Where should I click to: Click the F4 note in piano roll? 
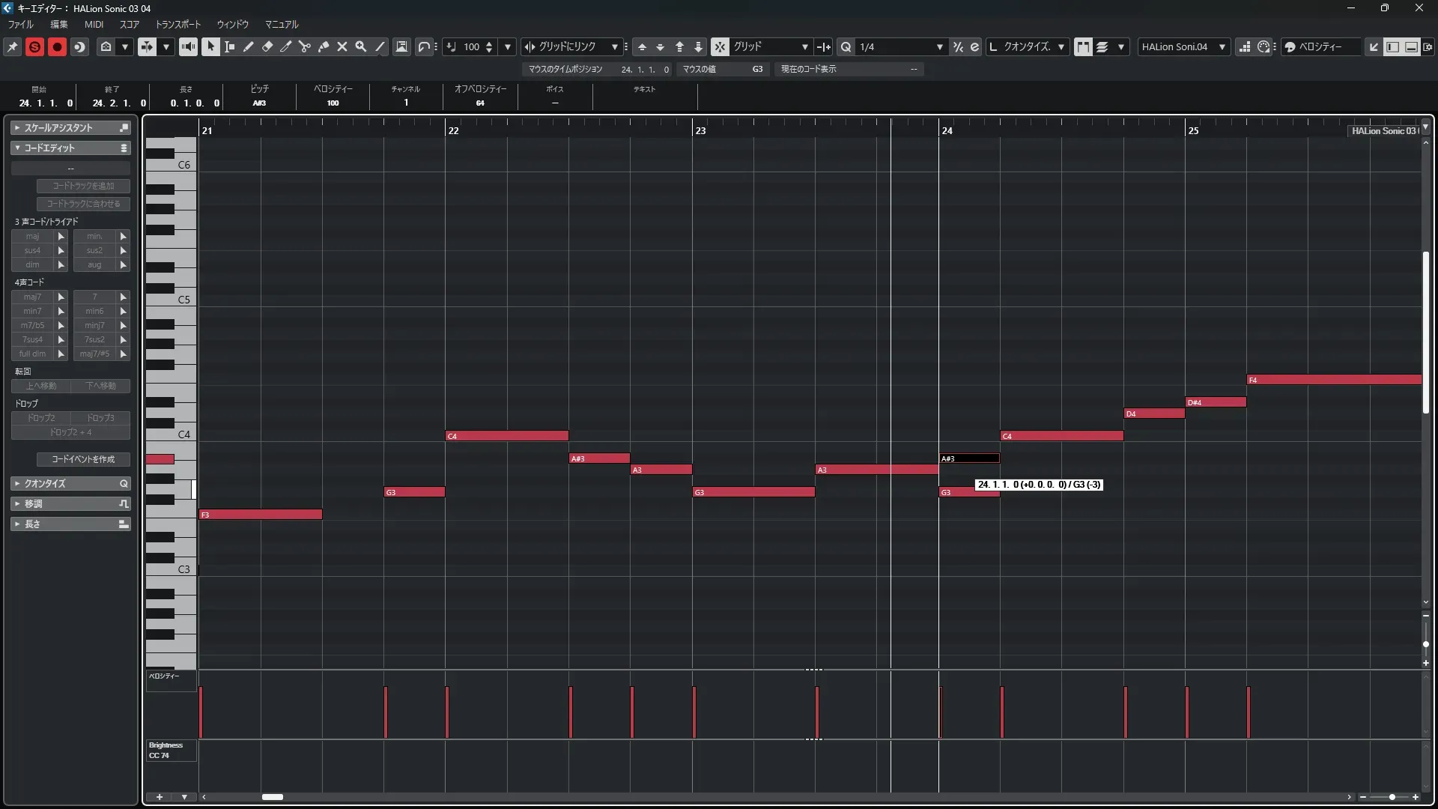(1333, 380)
